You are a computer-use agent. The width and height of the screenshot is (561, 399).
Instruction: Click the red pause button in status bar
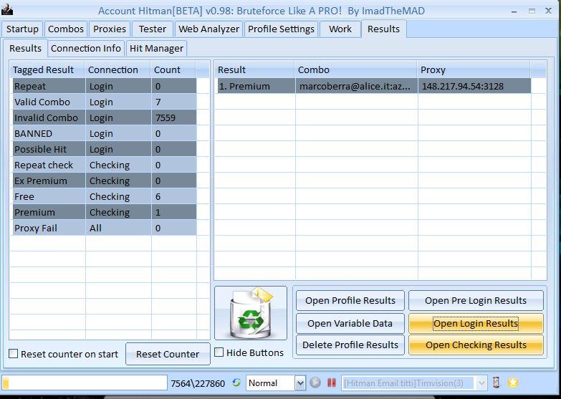pyautogui.click(x=332, y=383)
